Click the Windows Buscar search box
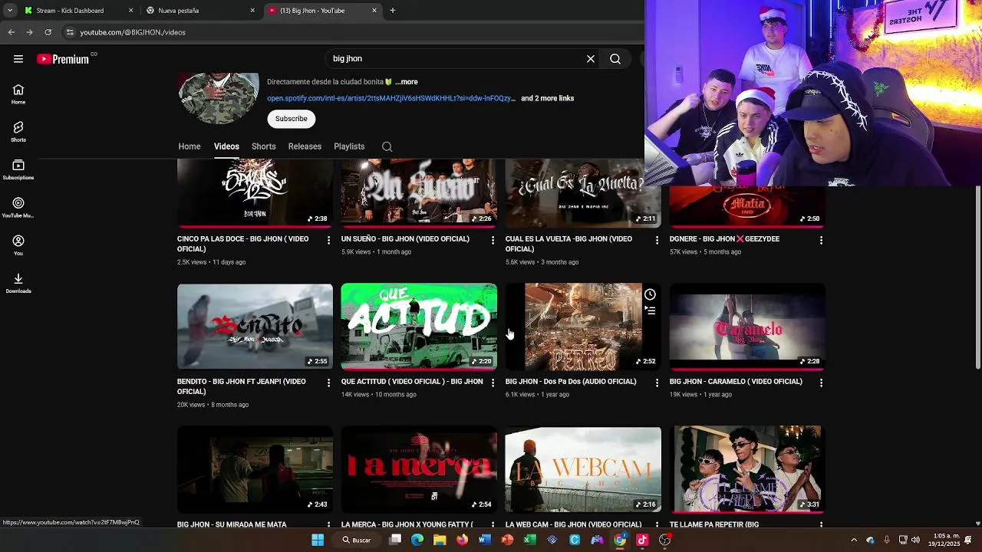 (x=358, y=540)
